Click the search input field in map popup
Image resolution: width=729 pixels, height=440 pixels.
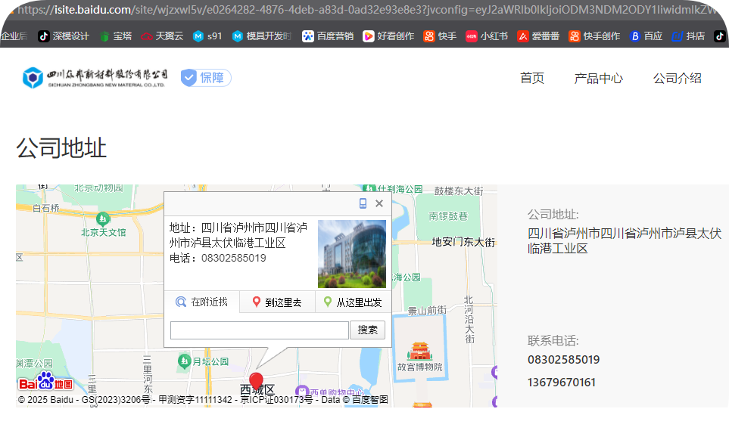(x=258, y=330)
